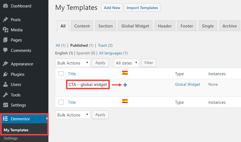
Task: Click the Elementor logo icon in sidebar
Action: [6, 119]
